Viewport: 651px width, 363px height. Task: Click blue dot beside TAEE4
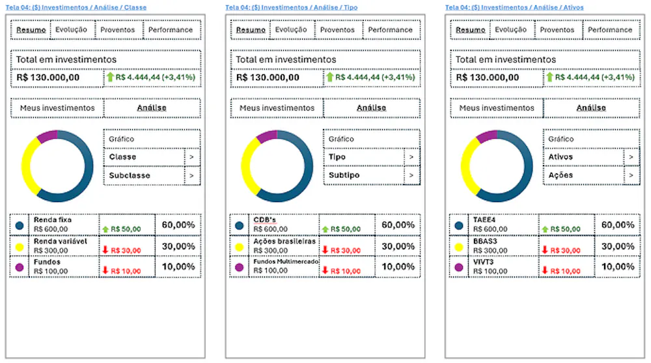(459, 225)
